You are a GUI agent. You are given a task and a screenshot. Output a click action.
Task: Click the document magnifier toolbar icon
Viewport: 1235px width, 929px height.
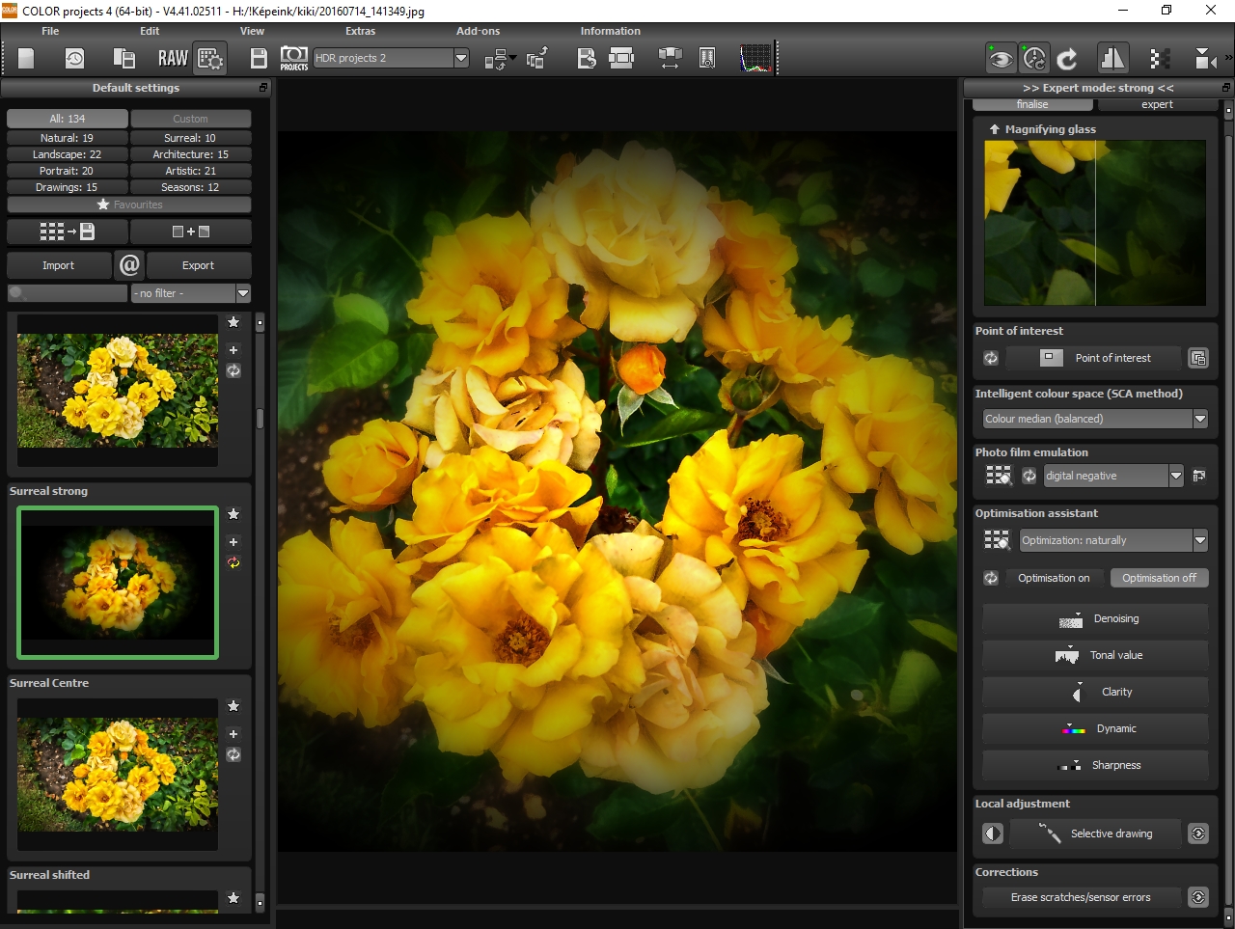click(x=707, y=58)
